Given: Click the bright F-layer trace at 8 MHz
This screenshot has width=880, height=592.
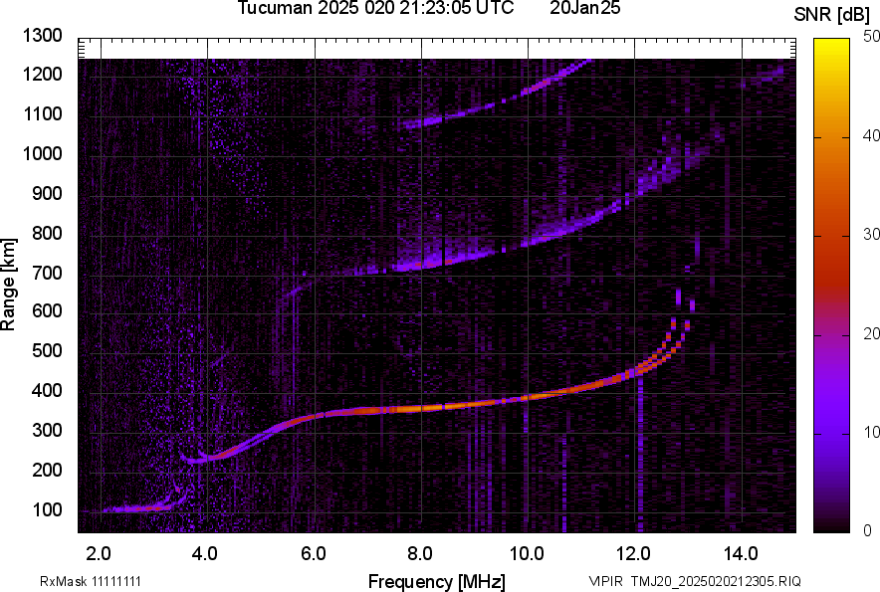Looking at the screenshot, I should [x=421, y=409].
